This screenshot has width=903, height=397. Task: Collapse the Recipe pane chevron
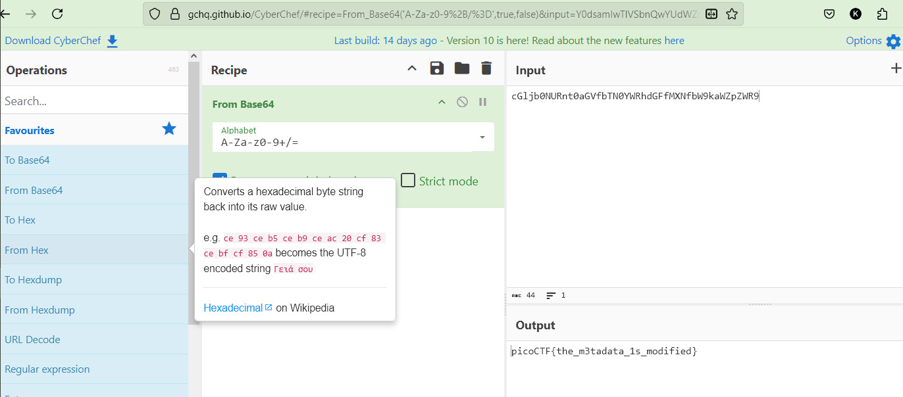412,68
